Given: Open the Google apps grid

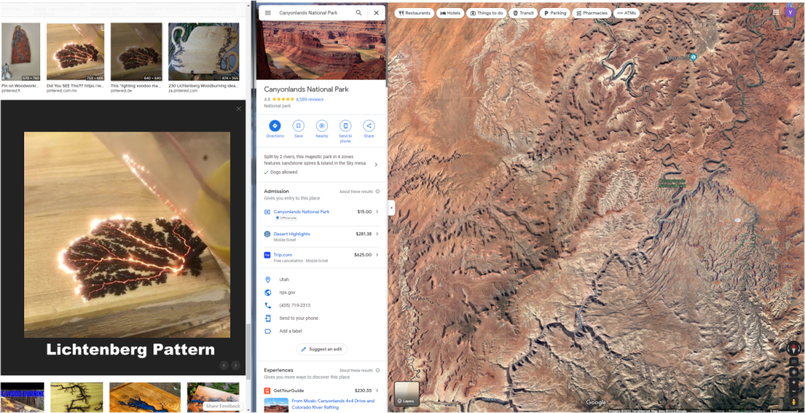Looking at the screenshot, I should (x=776, y=12).
